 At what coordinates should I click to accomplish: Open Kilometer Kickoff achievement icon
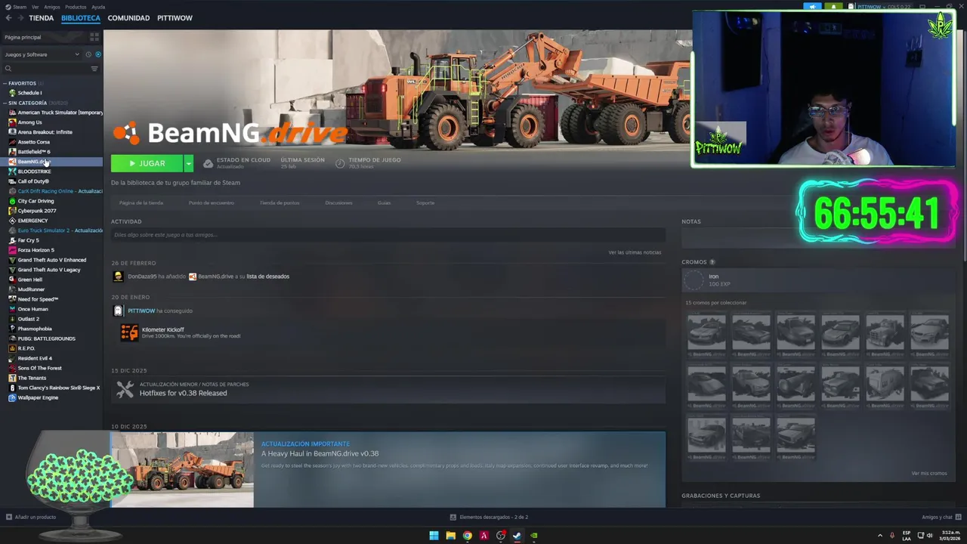point(129,332)
